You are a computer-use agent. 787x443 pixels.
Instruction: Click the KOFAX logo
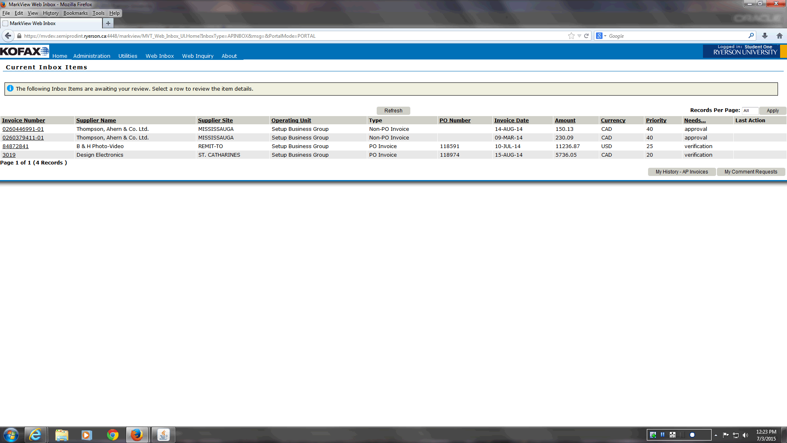(25, 51)
